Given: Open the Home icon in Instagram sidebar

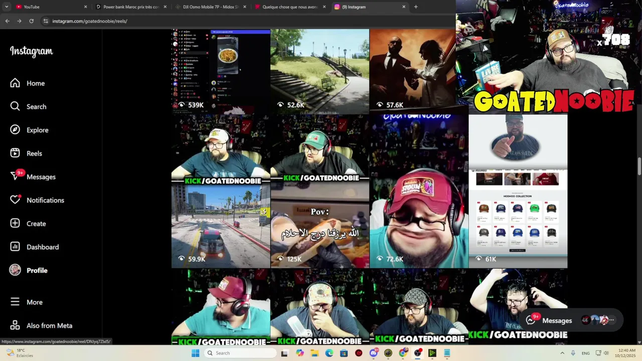Looking at the screenshot, I should pyautogui.click(x=15, y=83).
